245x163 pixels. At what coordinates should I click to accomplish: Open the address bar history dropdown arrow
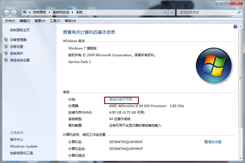pos(165,12)
